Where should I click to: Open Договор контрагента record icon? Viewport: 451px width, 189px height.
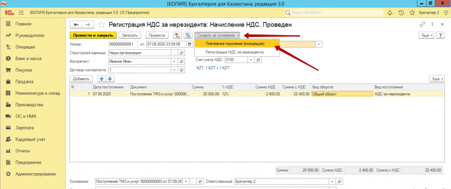coord(181,70)
